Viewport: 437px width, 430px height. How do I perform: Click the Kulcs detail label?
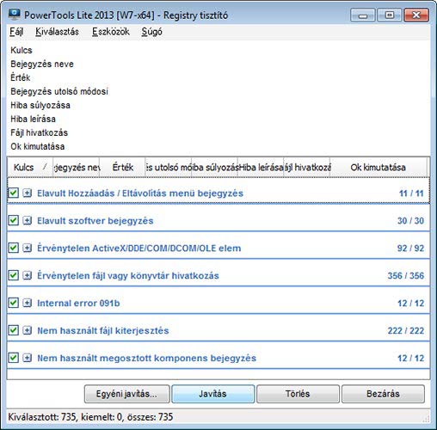(22, 50)
